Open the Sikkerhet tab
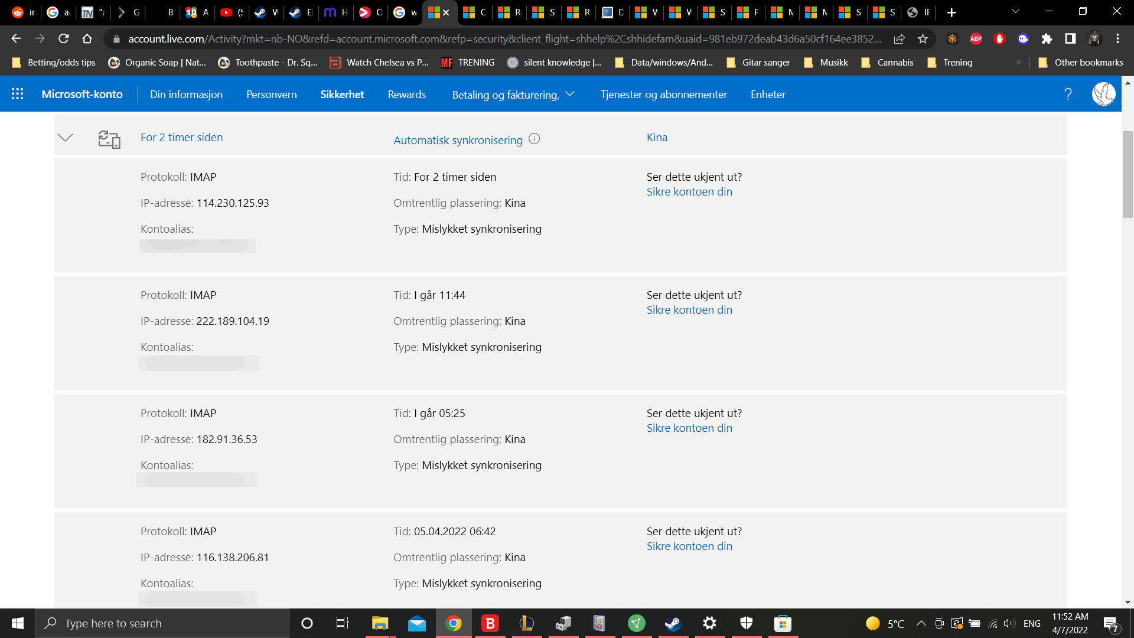1134x638 pixels. click(x=342, y=95)
